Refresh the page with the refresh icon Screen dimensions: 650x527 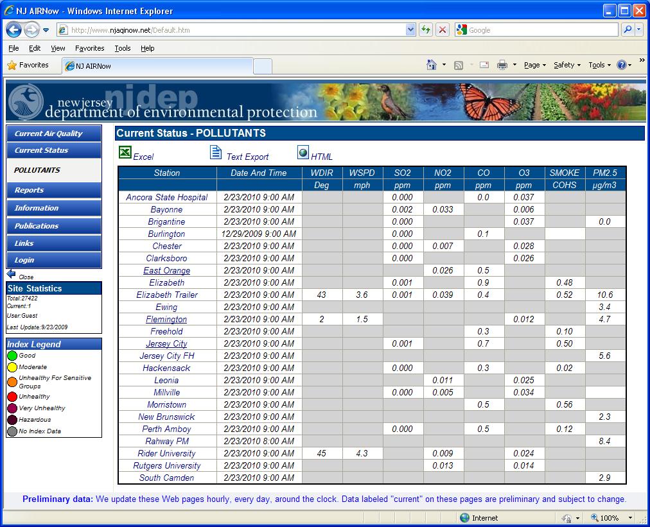426,30
